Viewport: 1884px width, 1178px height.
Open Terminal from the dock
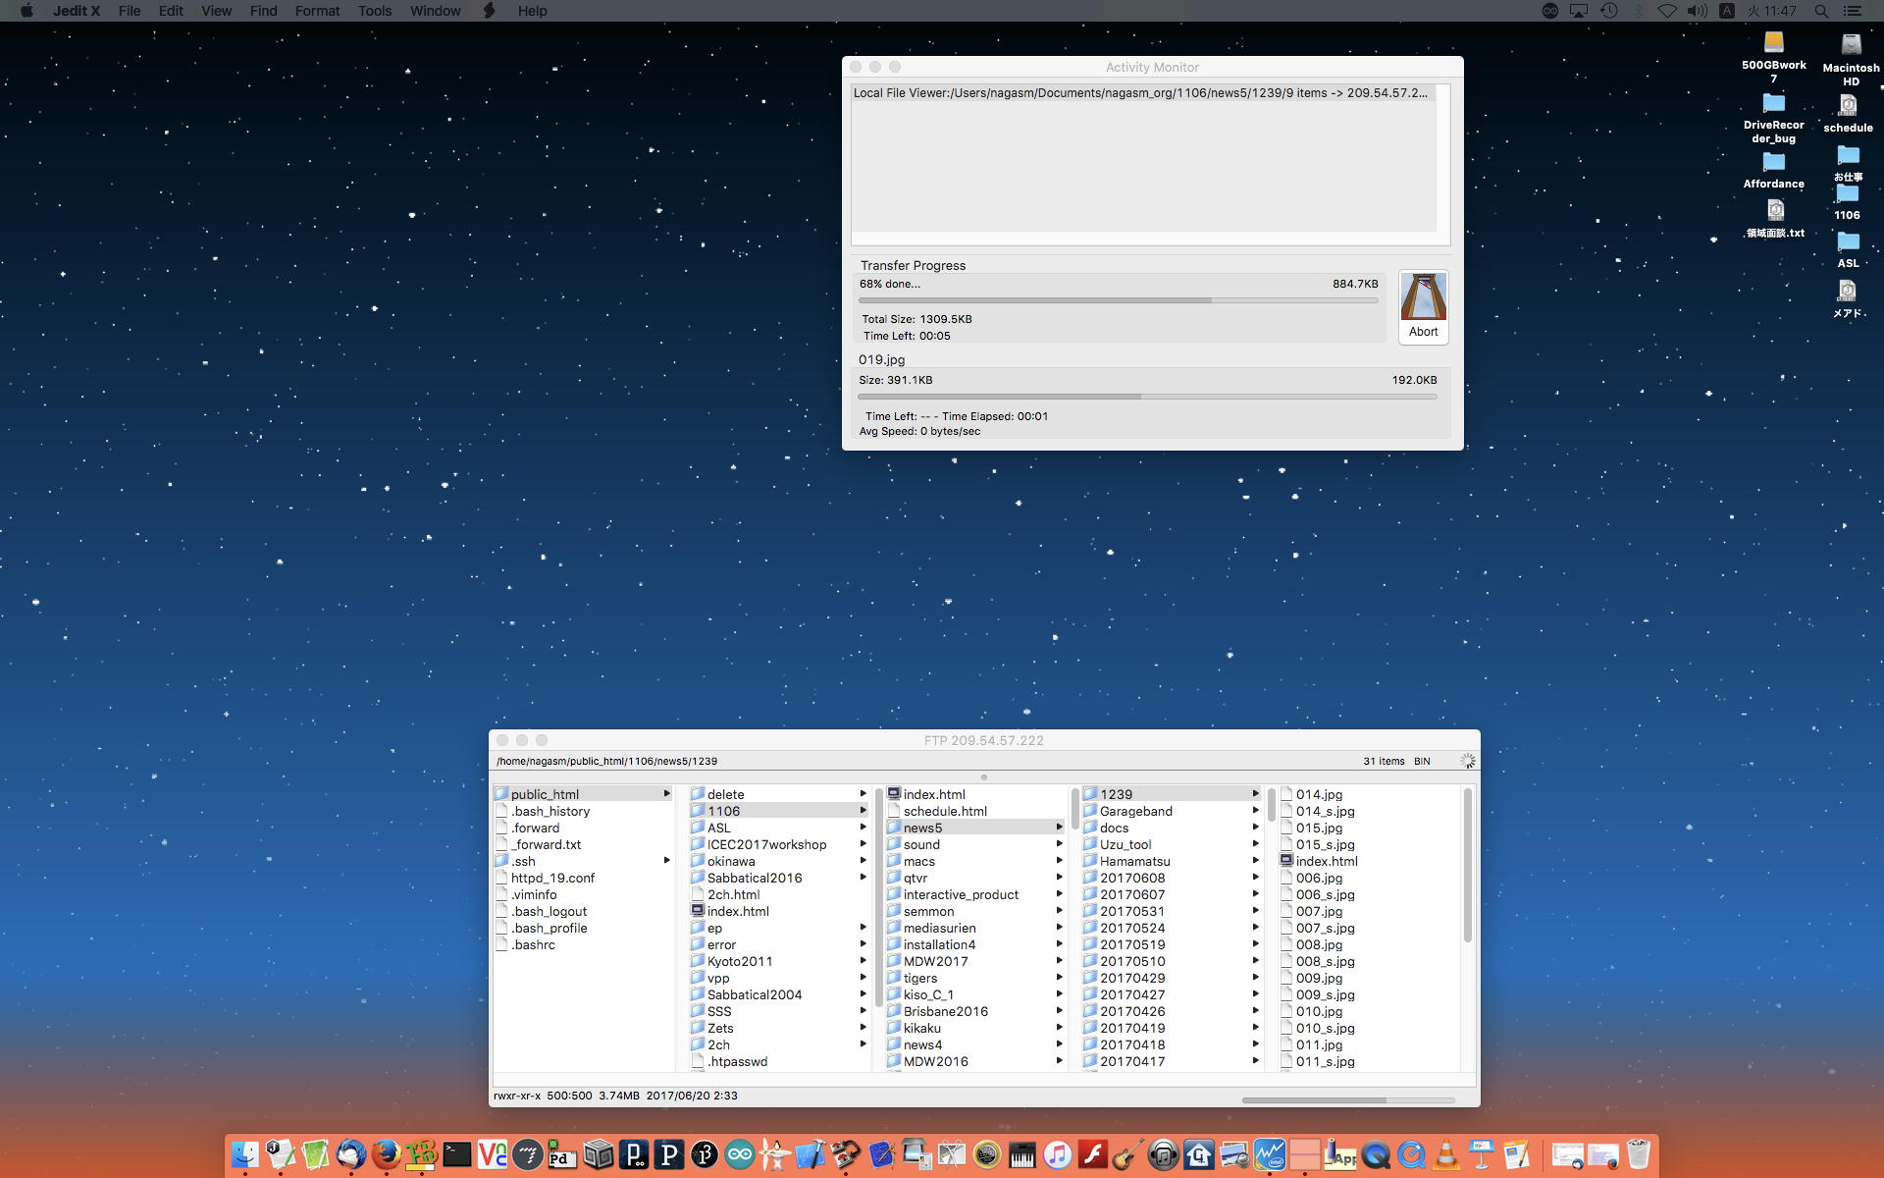coord(456,1154)
